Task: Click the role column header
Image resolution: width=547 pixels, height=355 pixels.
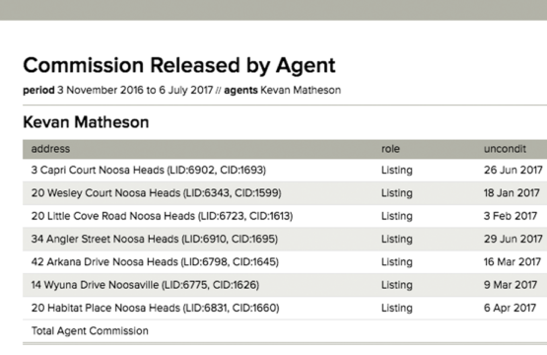Action: 390,149
